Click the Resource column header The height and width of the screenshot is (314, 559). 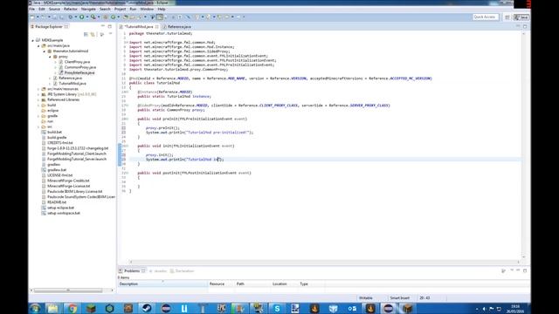221,284
